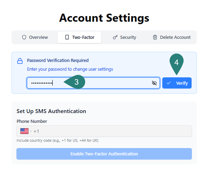Click the 'Include country code' hint text

click(x=58, y=141)
